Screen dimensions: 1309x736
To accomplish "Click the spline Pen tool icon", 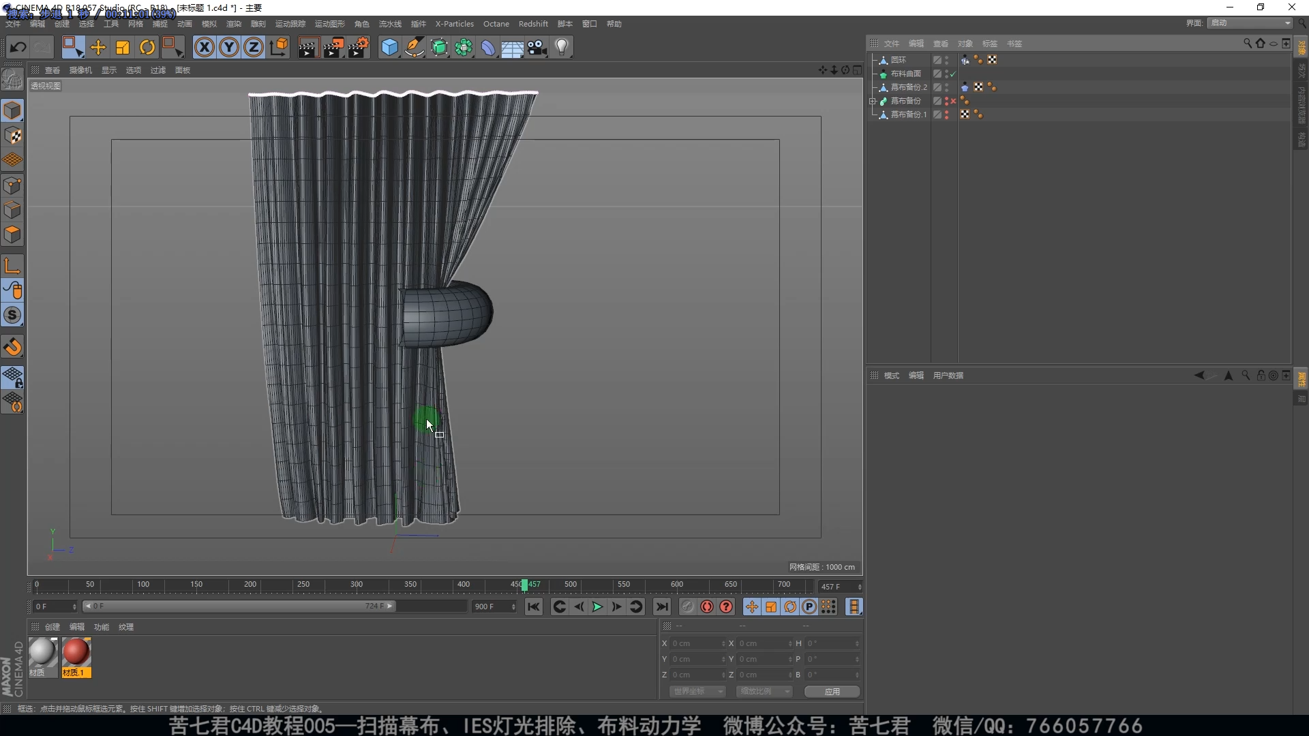I will point(415,47).
